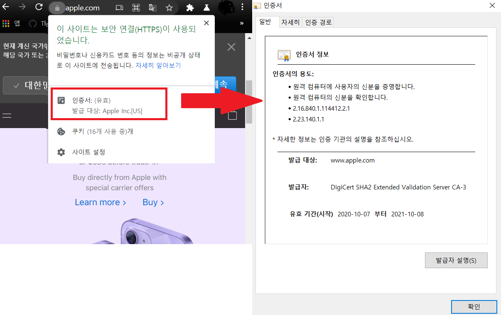Click the Learn more link
Screen dimensions: 501x315
[x=100, y=202]
